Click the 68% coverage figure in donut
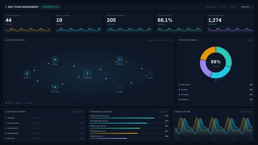The width and height of the screenshot is (258, 145). pyautogui.click(x=216, y=62)
